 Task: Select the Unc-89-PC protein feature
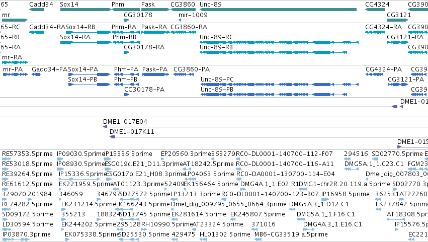point(280,85)
